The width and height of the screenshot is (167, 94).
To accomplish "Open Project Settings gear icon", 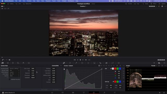I will pos(164,93).
